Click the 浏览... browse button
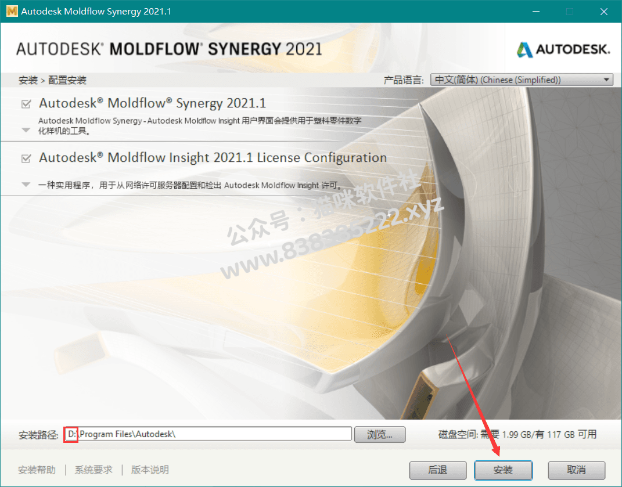The image size is (622, 487). [380, 435]
